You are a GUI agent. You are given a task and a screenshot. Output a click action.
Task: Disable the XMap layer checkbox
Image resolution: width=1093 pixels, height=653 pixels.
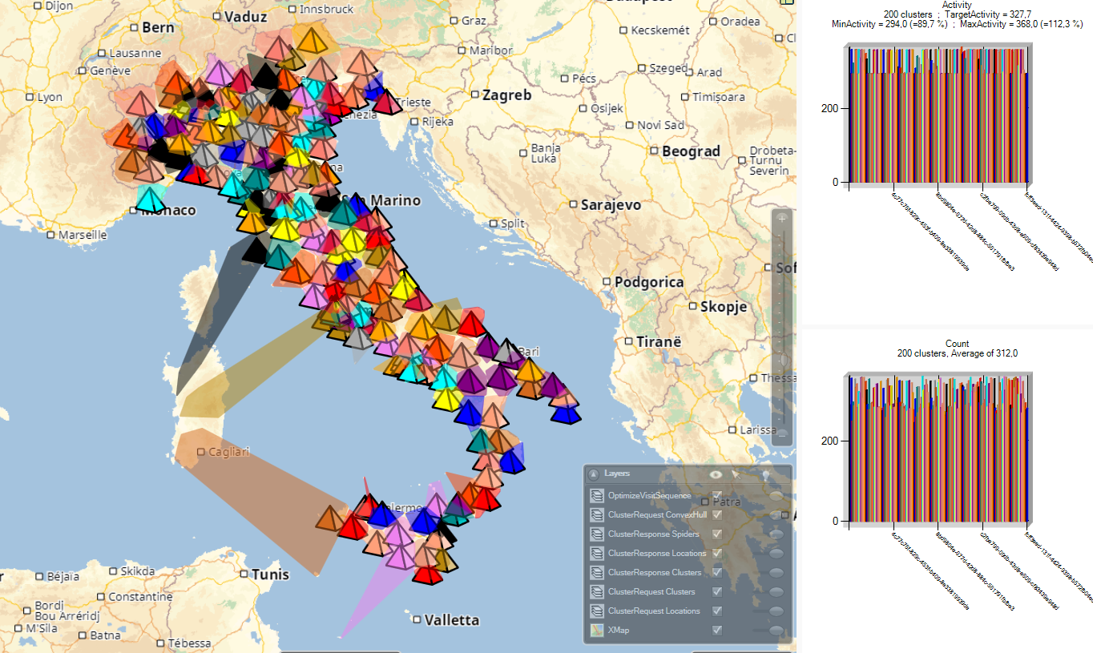coord(717,631)
